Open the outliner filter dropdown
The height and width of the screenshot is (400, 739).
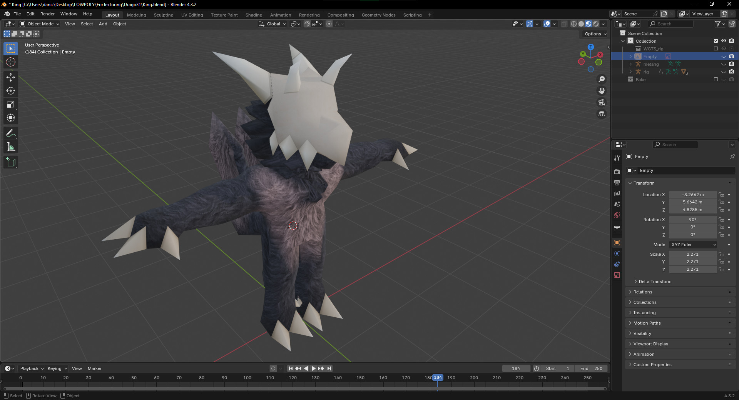[720, 24]
